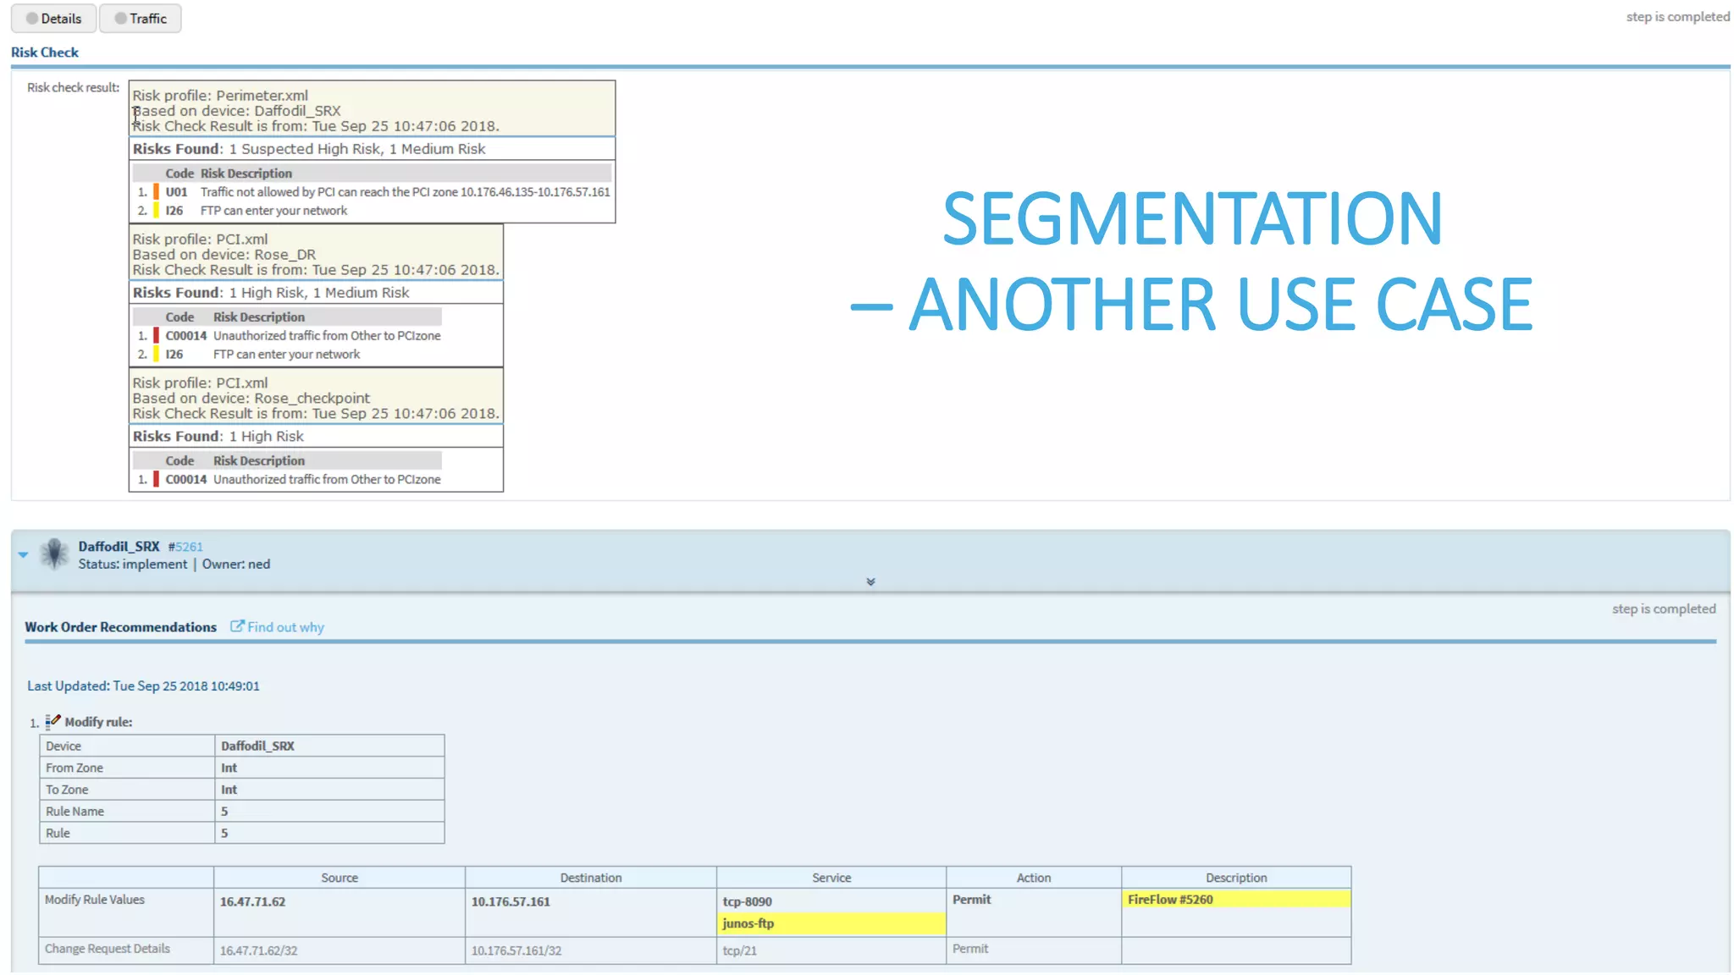Collapse the Daffodil_SRX section arrow
Screen dimensions: 1734x975
[24, 555]
